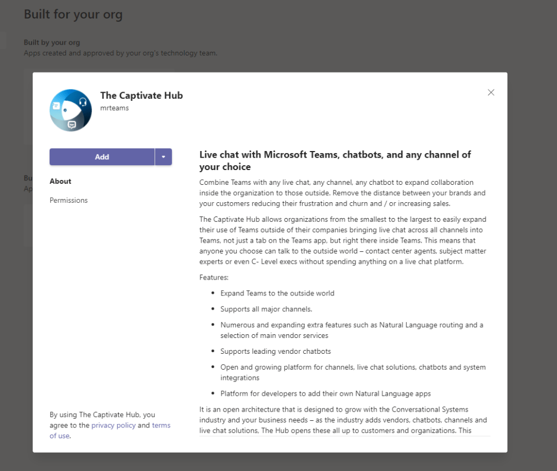Viewport: 557px width, 471px height.
Task: Switch to the Permissions tab
Action: click(69, 201)
